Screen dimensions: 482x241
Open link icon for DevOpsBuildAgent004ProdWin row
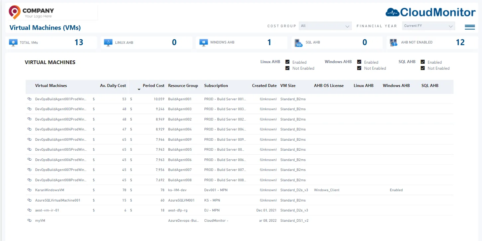tap(29, 129)
